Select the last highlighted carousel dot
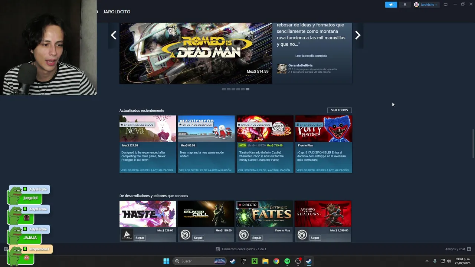The height and width of the screenshot is (267, 475). point(248,89)
